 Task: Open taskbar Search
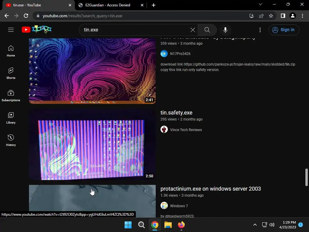(x=141, y=225)
